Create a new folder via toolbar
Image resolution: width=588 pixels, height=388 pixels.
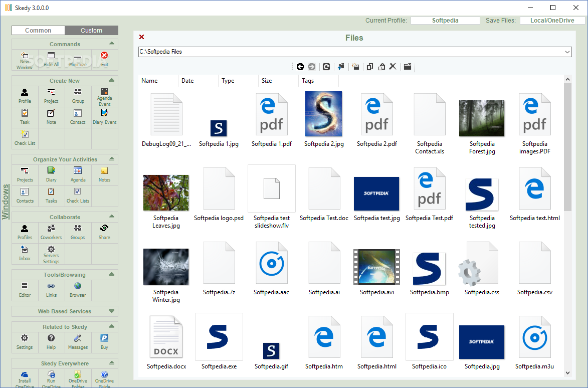(x=355, y=67)
